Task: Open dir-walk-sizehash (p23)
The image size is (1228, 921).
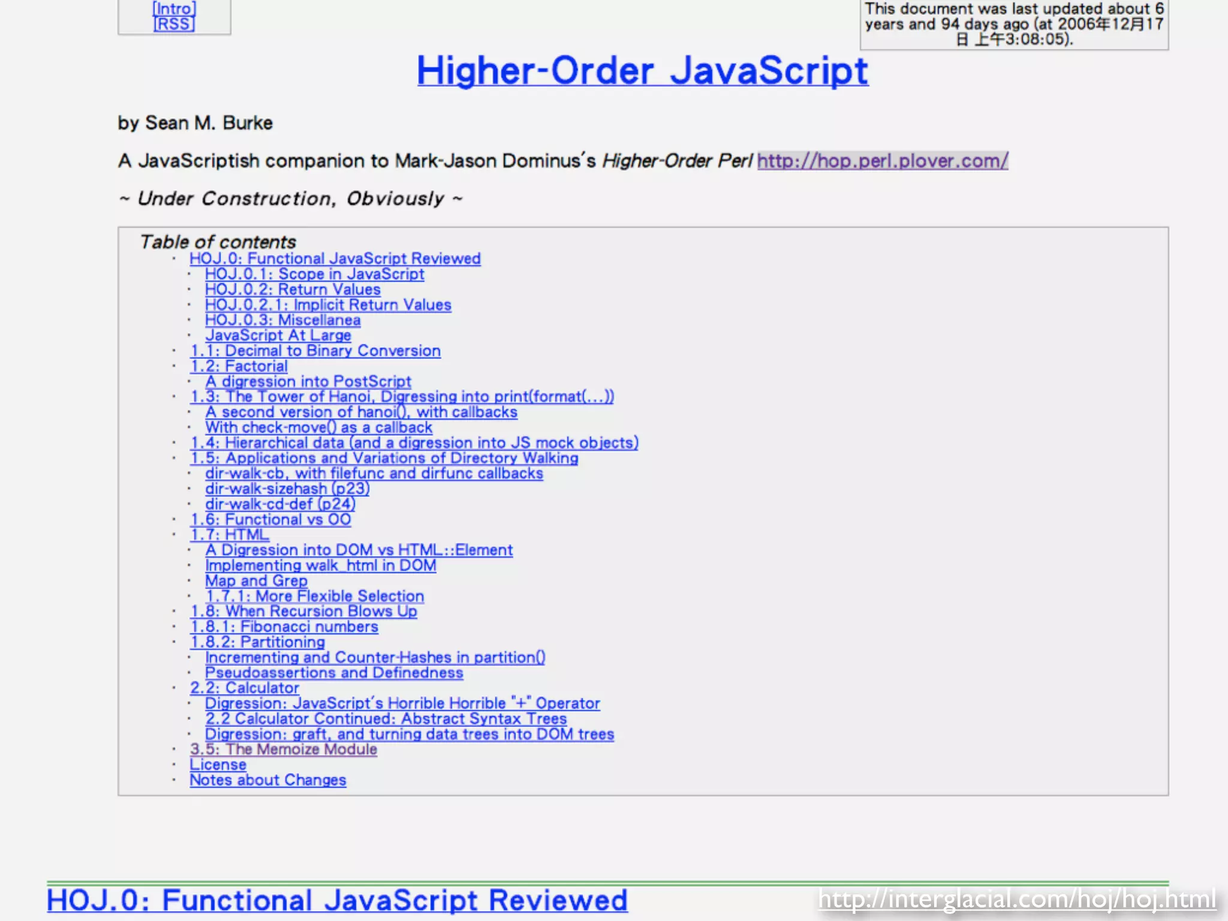Action: tap(287, 489)
